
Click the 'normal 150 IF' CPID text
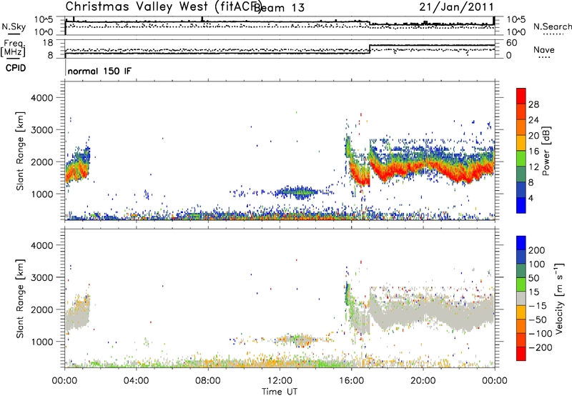99,71
